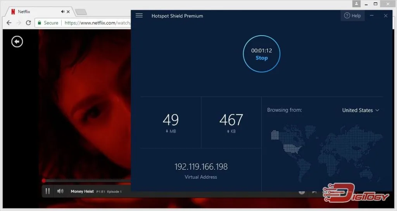Click the P1:E1 Episode 1 label
The image size is (397, 211).
pyautogui.click(x=109, y=192)
